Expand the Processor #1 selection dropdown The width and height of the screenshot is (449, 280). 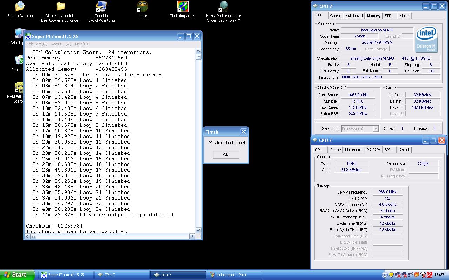click(x=376, y=129)
